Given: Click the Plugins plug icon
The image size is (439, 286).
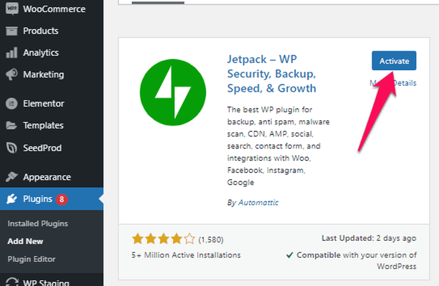Looking at the screenshot, I should click(11, 199).
